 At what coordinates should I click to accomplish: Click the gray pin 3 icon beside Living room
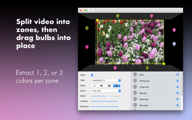tap(135, 87)
